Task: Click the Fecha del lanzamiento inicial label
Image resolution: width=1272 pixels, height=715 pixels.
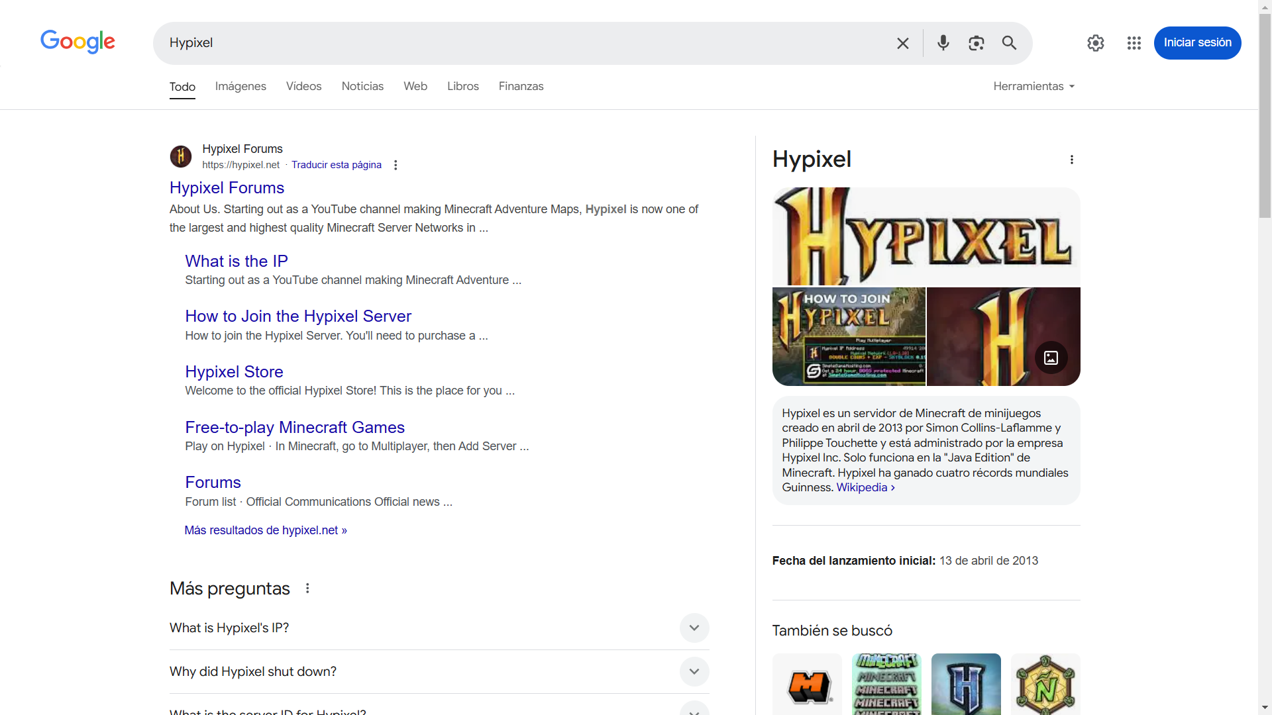Action: click(854, 561)
